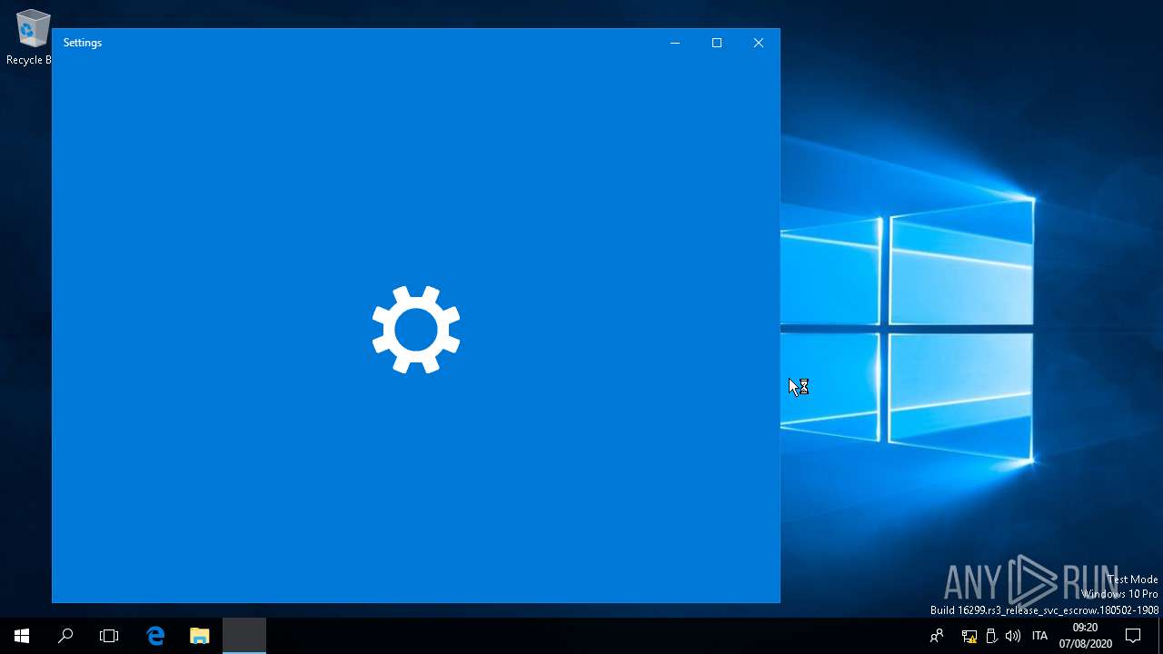Open the taskbar search magnifier
1163x654 pixels.
coord(65,636)
